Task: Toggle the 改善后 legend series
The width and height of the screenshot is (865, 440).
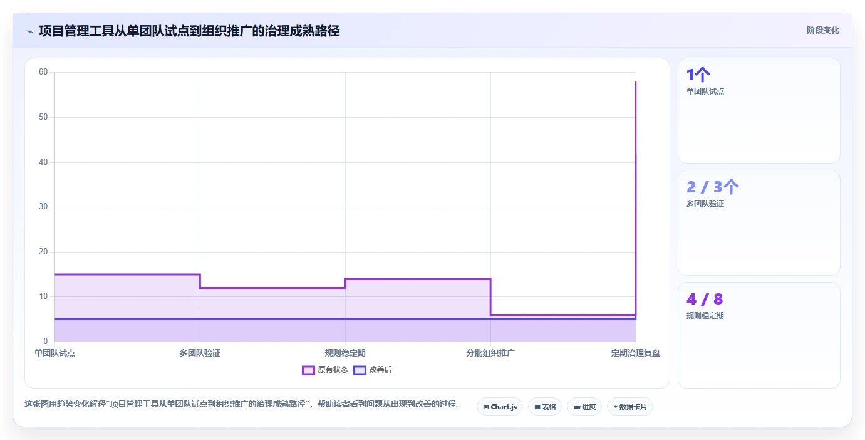Action: pyautogui.click(x=372, y=370)
